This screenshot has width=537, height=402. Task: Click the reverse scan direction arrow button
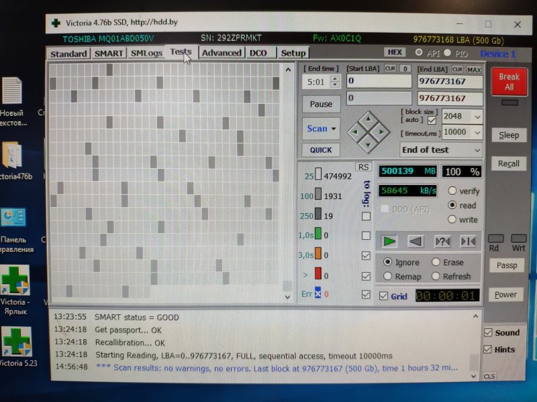416,241
